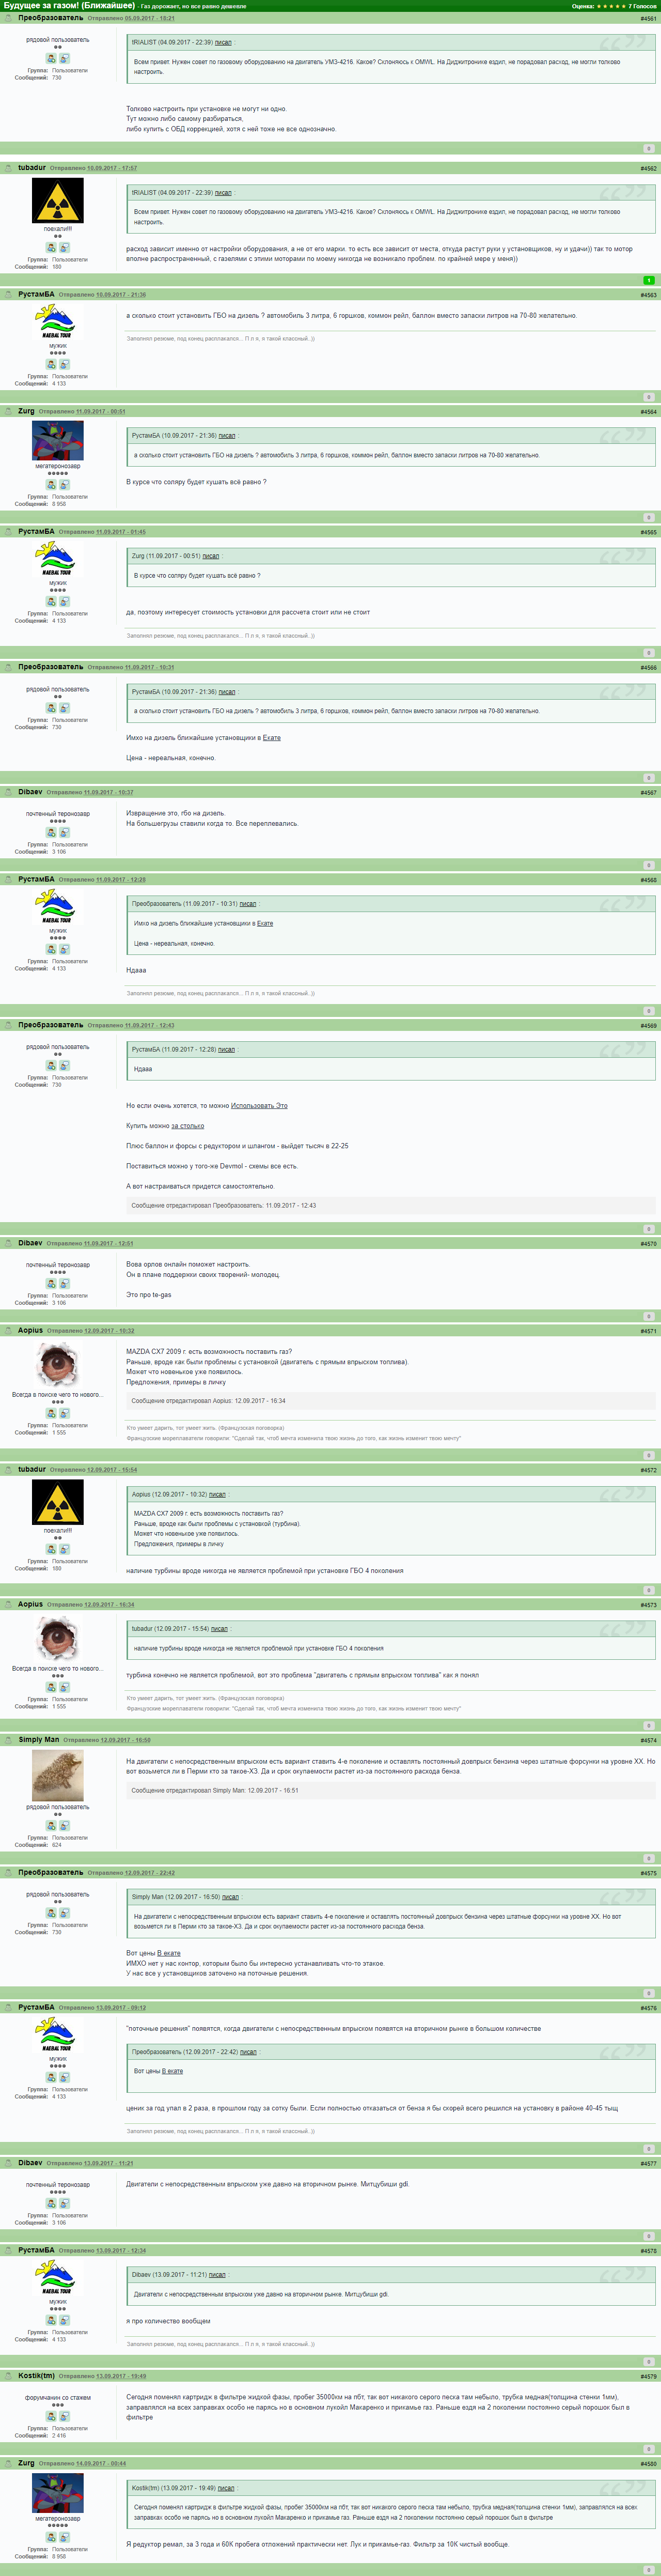
Task: Click the status icon beside username Kostik(tm)
Action: pyautogui.click(x=9, y=2376)
